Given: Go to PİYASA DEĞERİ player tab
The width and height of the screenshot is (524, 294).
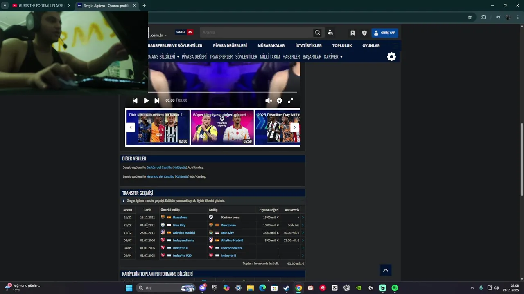Looking at the screenshot, I should coord(194,57).
